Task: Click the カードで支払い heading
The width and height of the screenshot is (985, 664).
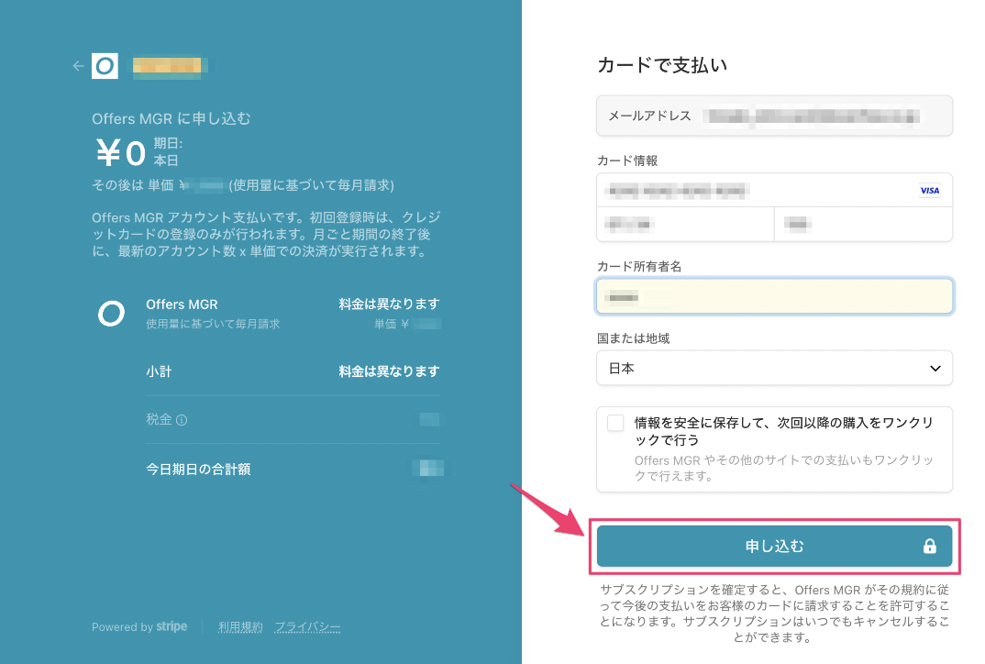Action: (x=663, y=65)
